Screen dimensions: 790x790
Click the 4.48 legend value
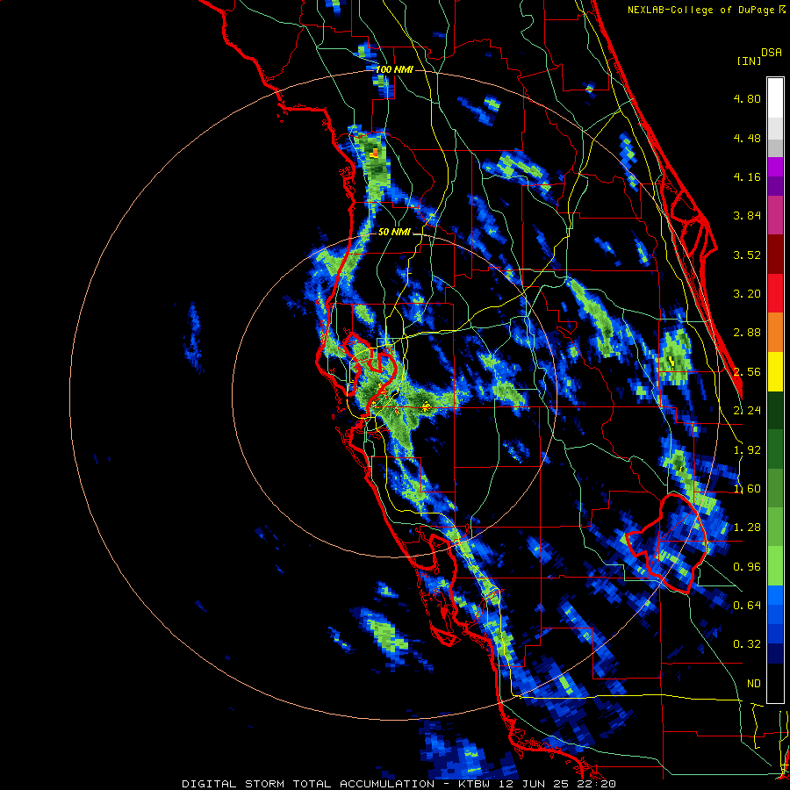click(747, 138)
